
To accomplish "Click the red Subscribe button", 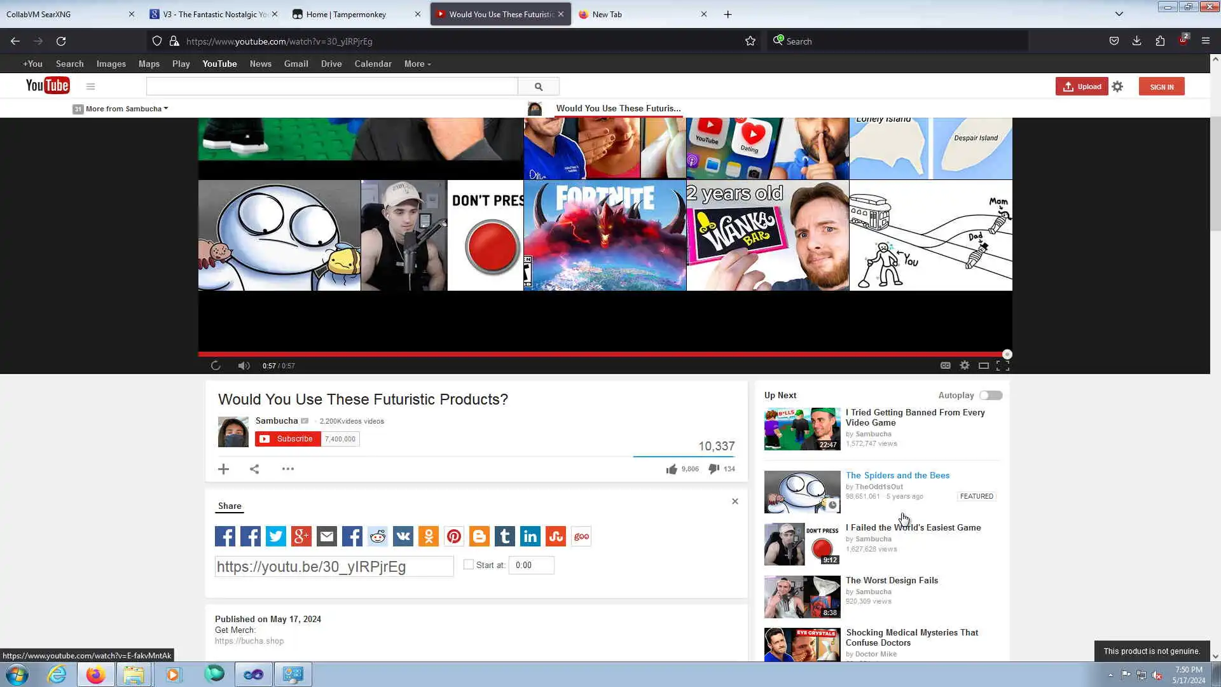I will (288, 439).
